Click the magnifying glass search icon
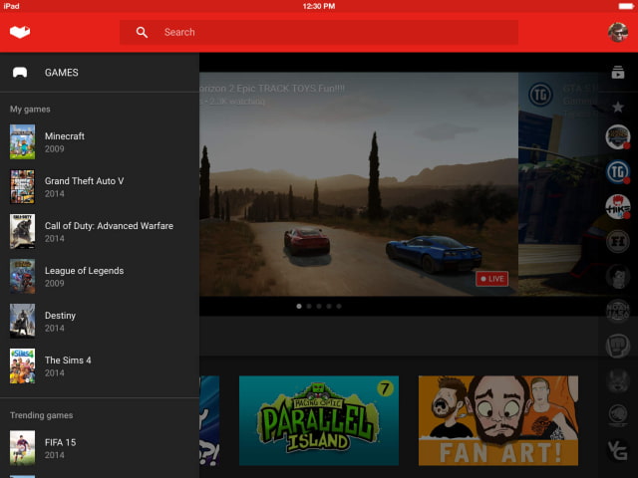Viewport: 638px width, 478px height. tap(142, 32)
